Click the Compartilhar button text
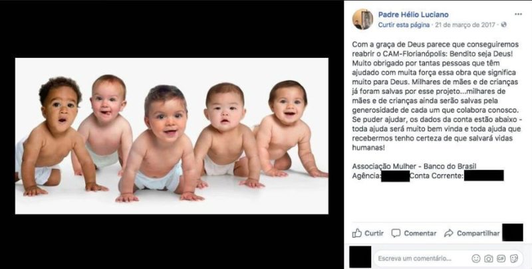This screenshot has width=532, height=269. click(478, 233)
